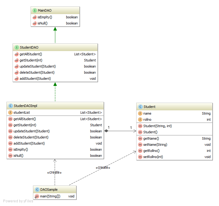The width and height of the screenshot is (219, 206).
Task: Click List<Student> type of studentList field
Action: pos(91,112)
